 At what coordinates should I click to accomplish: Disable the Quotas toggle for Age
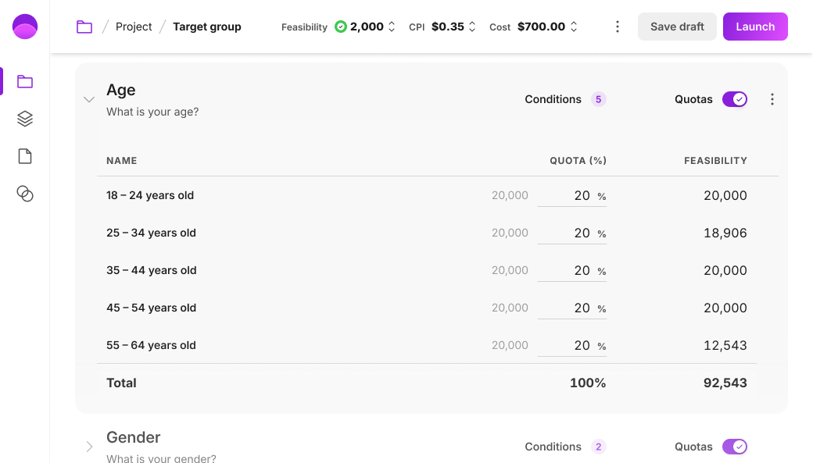[735, 99]
